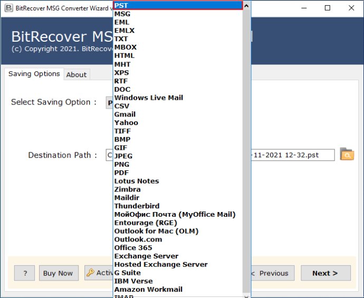Pick Thunderbird saving option
Image resolution: width=364 pixels, height=298 pixels.
click(178, 206)
